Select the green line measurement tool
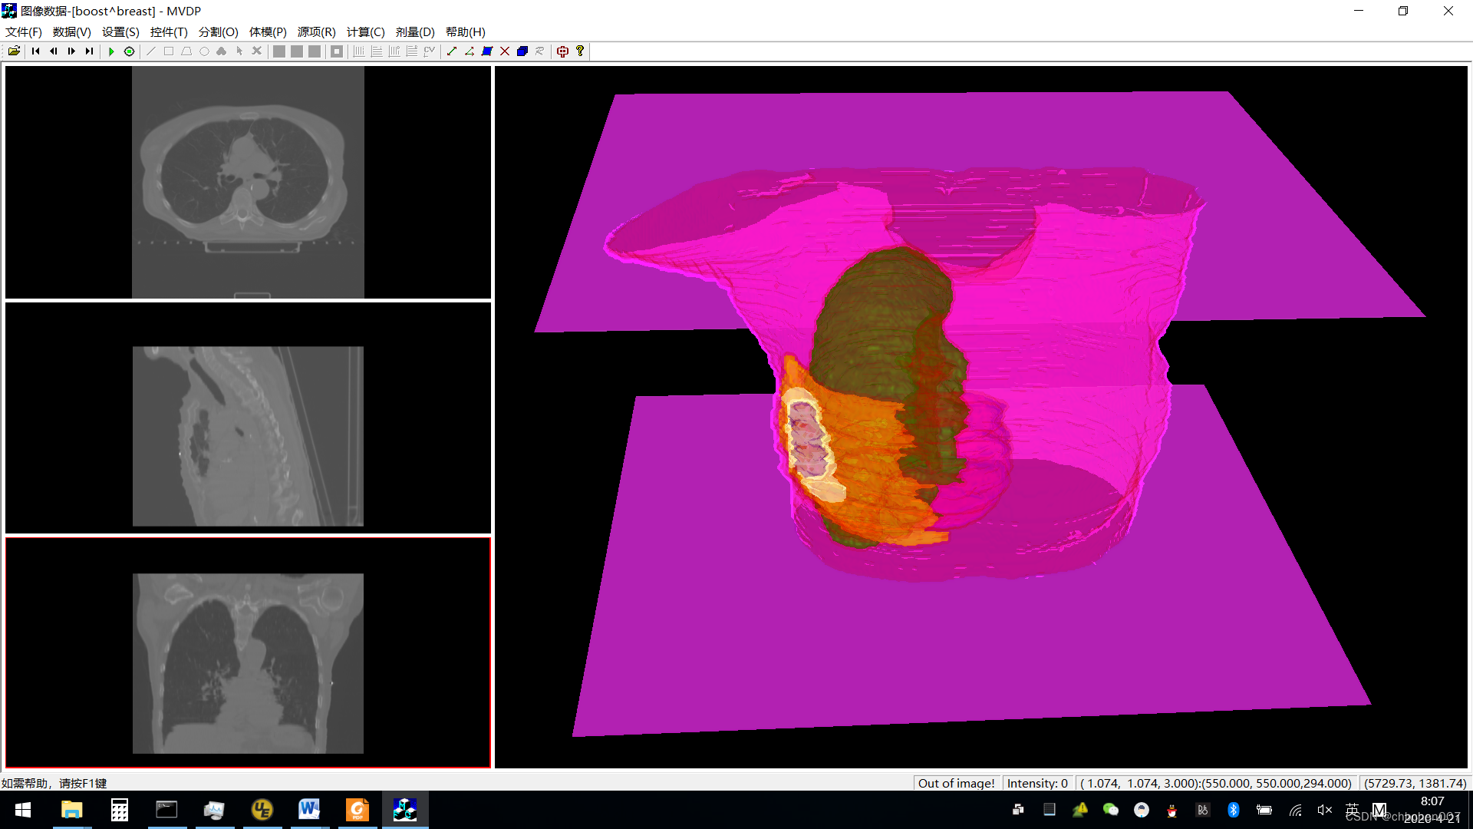Image resolution: width=1473 pixels, height=829 pixels. (x=452, y=51)
